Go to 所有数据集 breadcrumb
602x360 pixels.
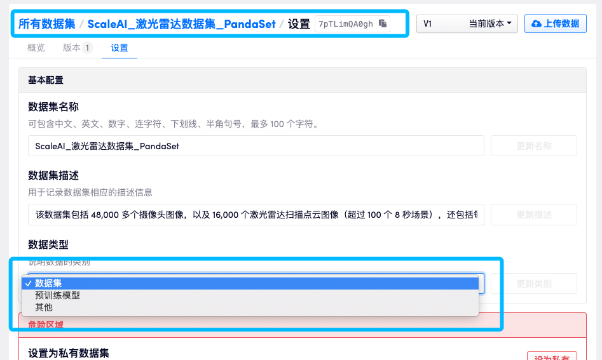(x=46, y=23)
